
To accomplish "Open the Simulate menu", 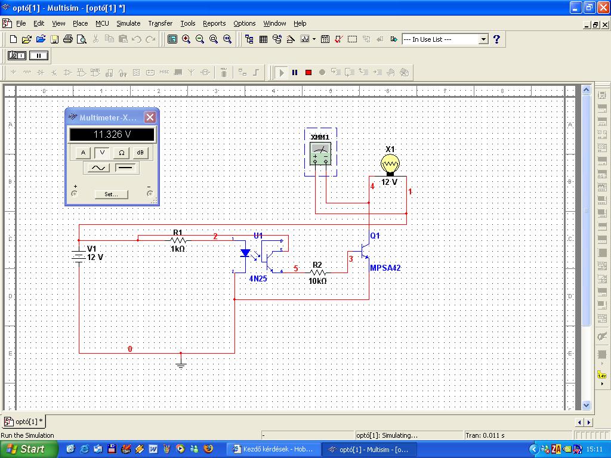I will pyautogui.click(x=128, y=23).
